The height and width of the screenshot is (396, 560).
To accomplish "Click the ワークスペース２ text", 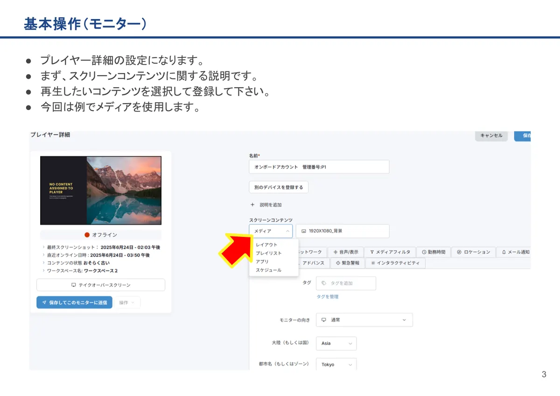I will (100, 271).
